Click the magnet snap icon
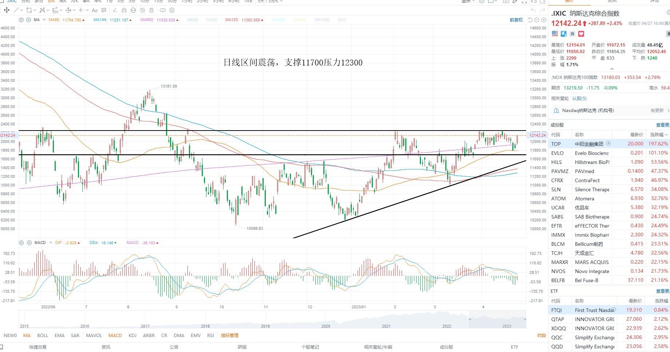 [x=124, y=10]
